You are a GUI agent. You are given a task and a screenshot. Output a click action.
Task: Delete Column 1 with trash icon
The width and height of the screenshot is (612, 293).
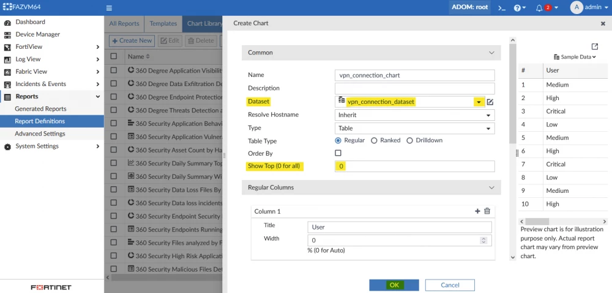(487, 211)
